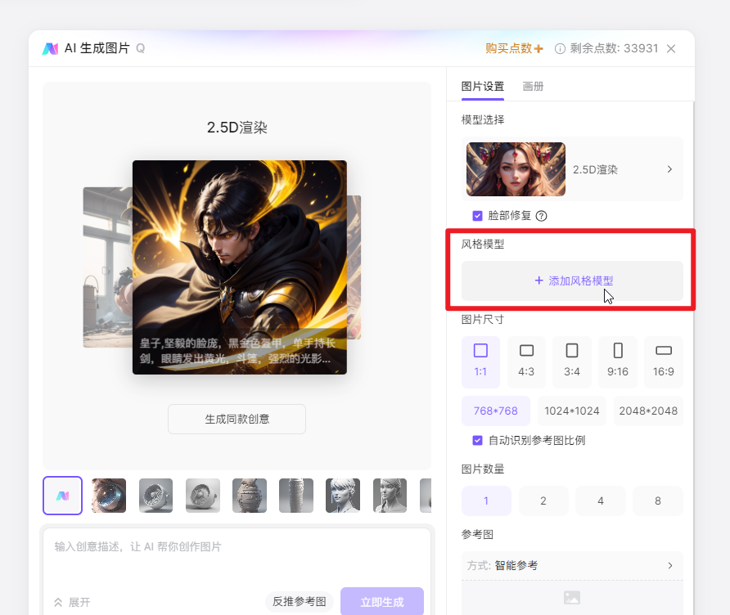
Task: Click the search icon beside AI 生成图片
Action: pyautogui.click(x=140, y=48)
